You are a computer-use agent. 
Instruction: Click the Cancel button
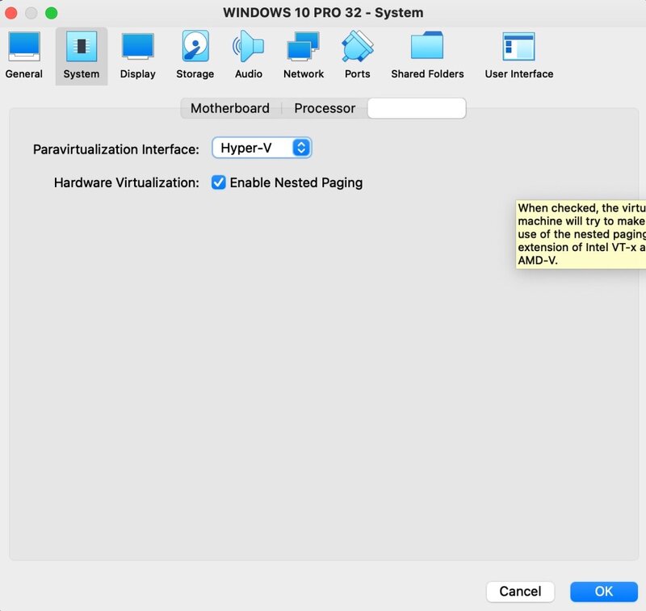pos(520,592)
